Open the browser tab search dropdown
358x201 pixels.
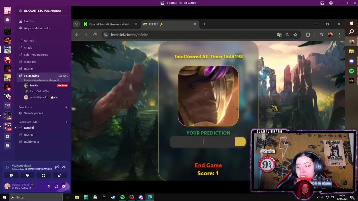76,24
